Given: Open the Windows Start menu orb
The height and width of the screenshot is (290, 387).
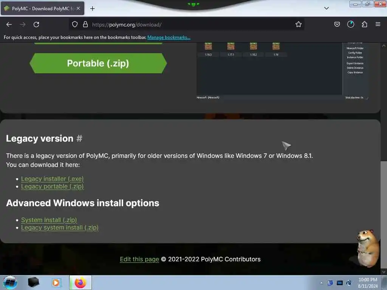Looking at the screenshot, I should pos(10,282).
